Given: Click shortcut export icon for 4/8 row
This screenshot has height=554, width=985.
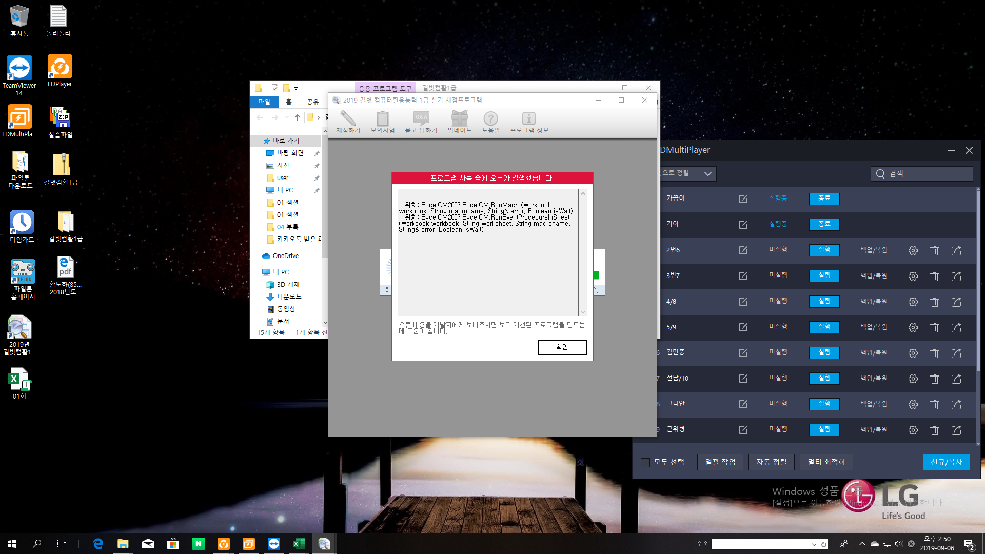Looking at the screenshot, I should point(956,302).
